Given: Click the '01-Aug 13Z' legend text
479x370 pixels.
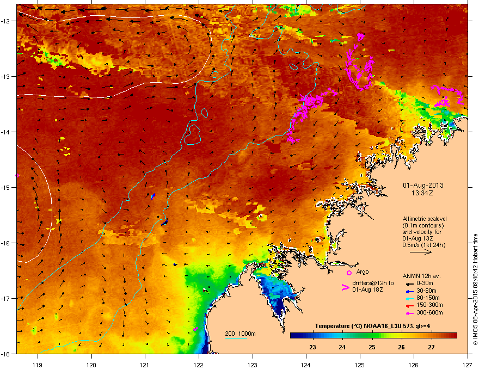Looking at the screenshot, I should [x=417, y=238].
